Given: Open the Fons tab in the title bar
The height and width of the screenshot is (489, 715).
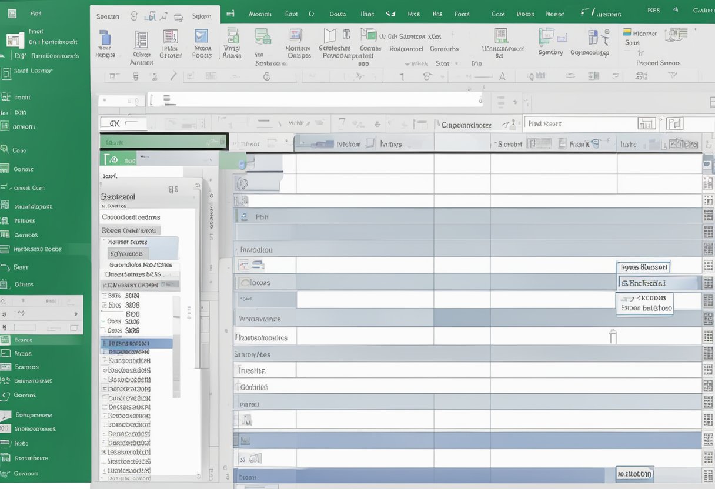Looking at the screenshot, I should click(462, 14).
